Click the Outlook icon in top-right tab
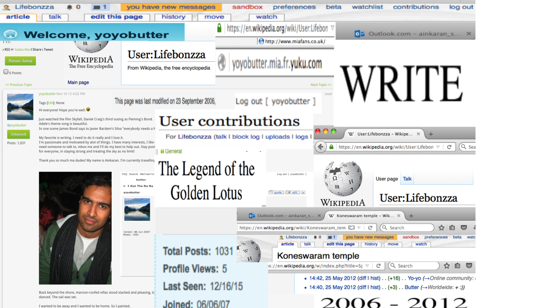Image resolution: width=541 pixels, height=308 pixels. (359, 34)
